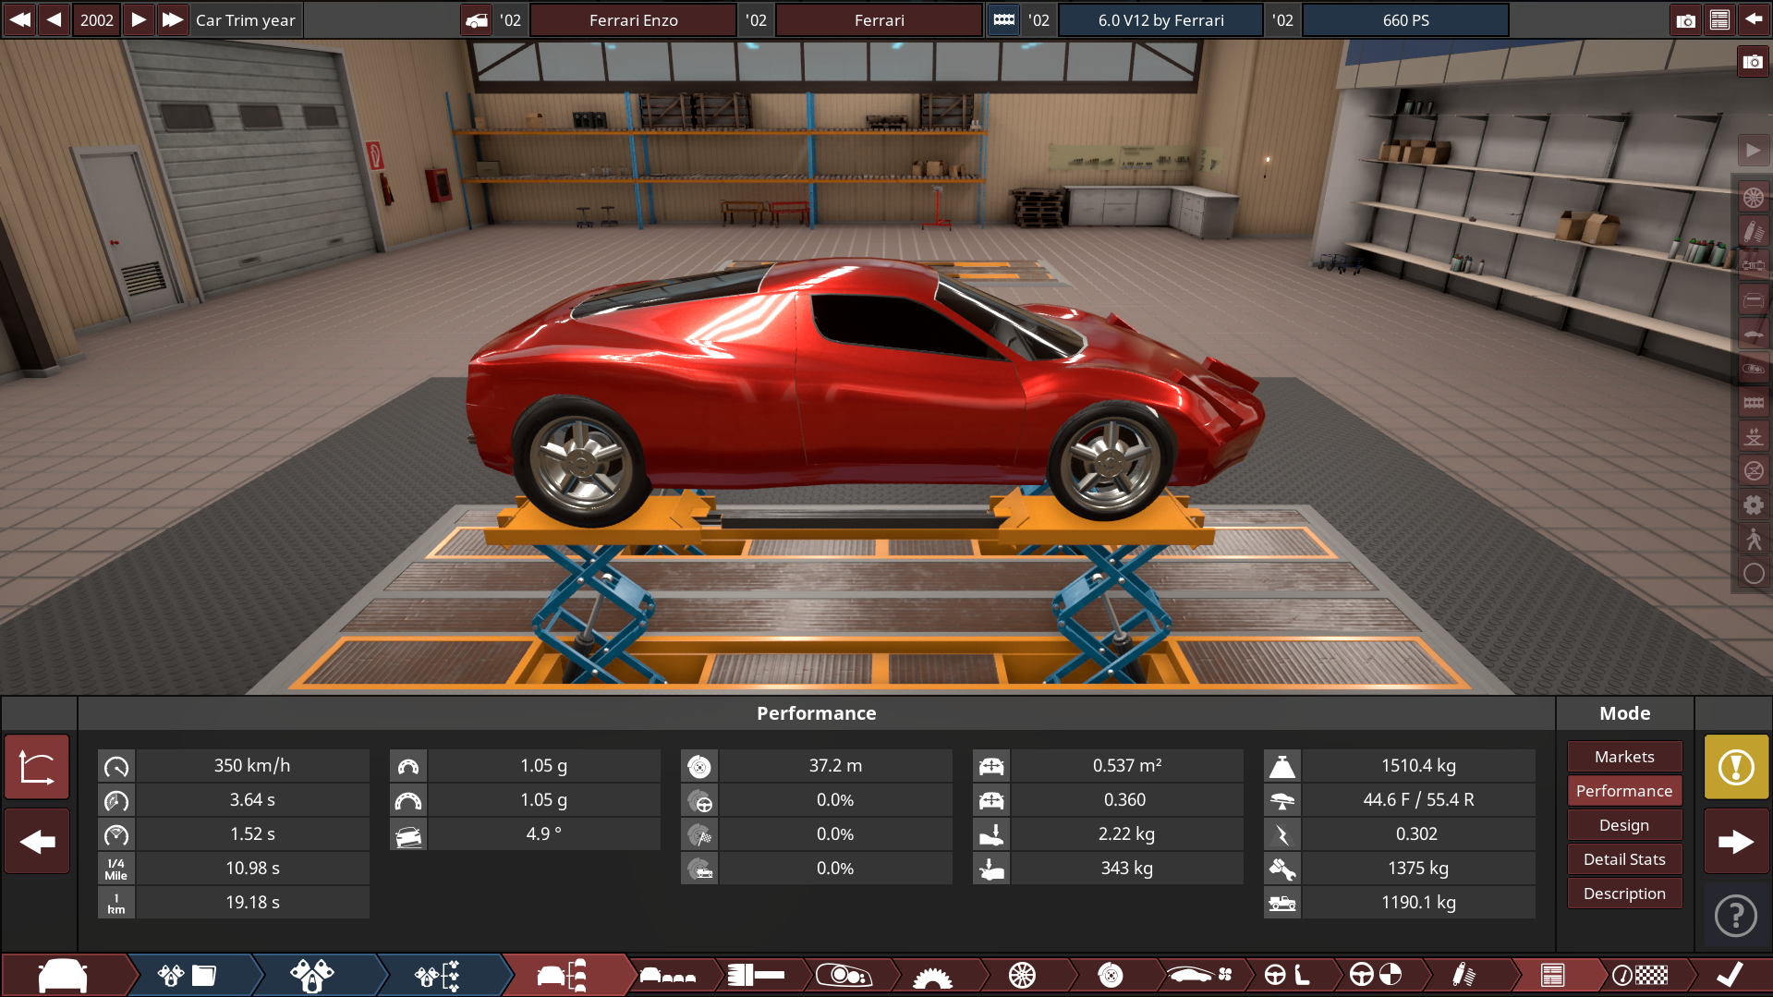This screenshot has width=1773, height=997.
Task: Open the Detail Stats mode
Action: pyautogui.click(x=1624, y=859)
